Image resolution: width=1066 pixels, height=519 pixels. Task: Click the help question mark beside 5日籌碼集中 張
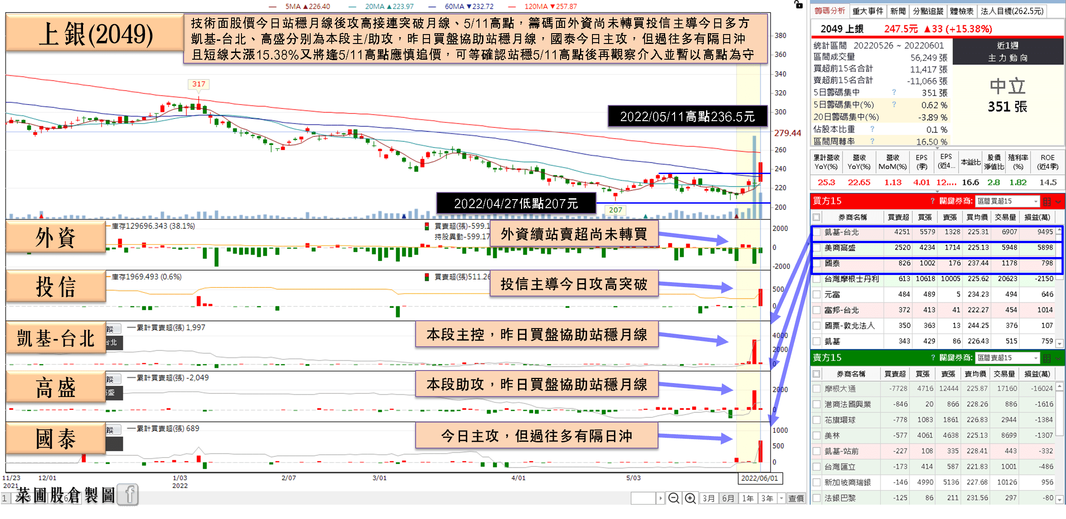pyautogui.click(x=894, y=92)
